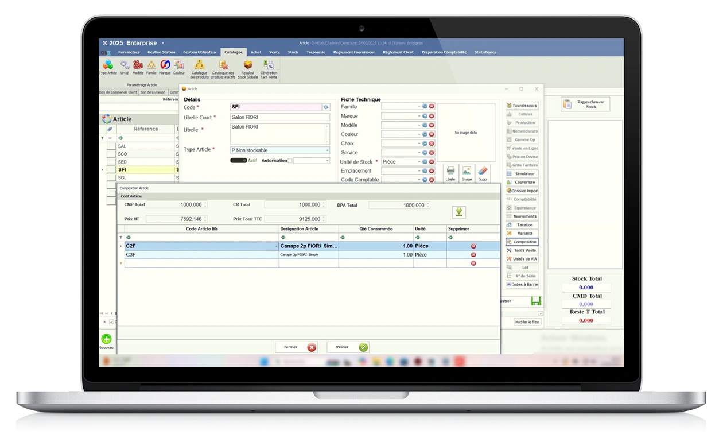Screen dimensions: 723x434
Task: Switch to the Achat tab
Action: click(x=256, y=52)
